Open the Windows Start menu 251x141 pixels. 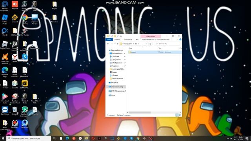click(3, 138)
